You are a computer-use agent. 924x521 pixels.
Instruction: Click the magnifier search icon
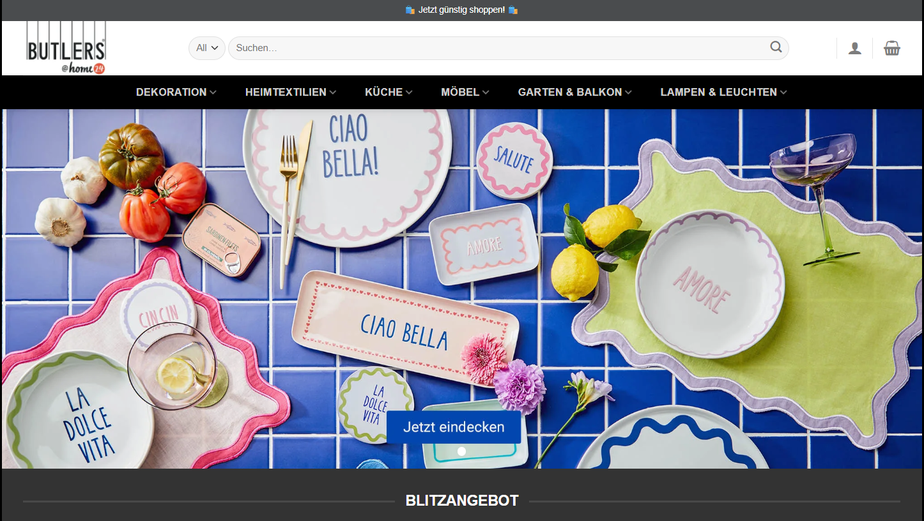776,47
